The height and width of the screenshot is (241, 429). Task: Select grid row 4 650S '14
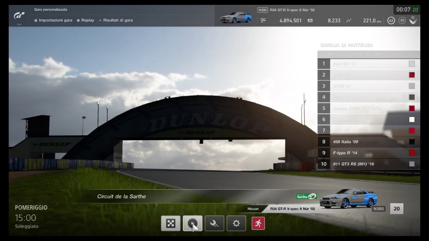click(369, 97)
